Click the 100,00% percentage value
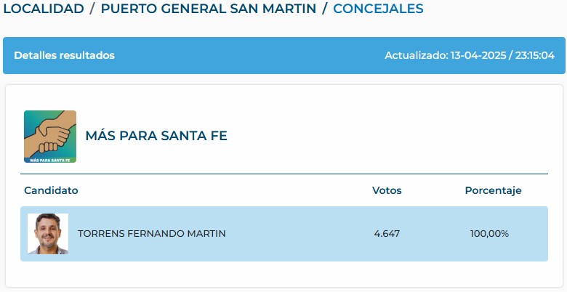 [x=489, y=234]
